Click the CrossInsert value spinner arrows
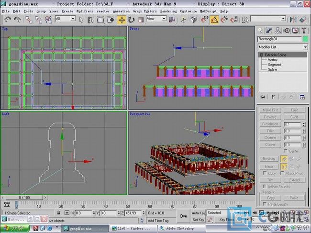 [304, 124]
